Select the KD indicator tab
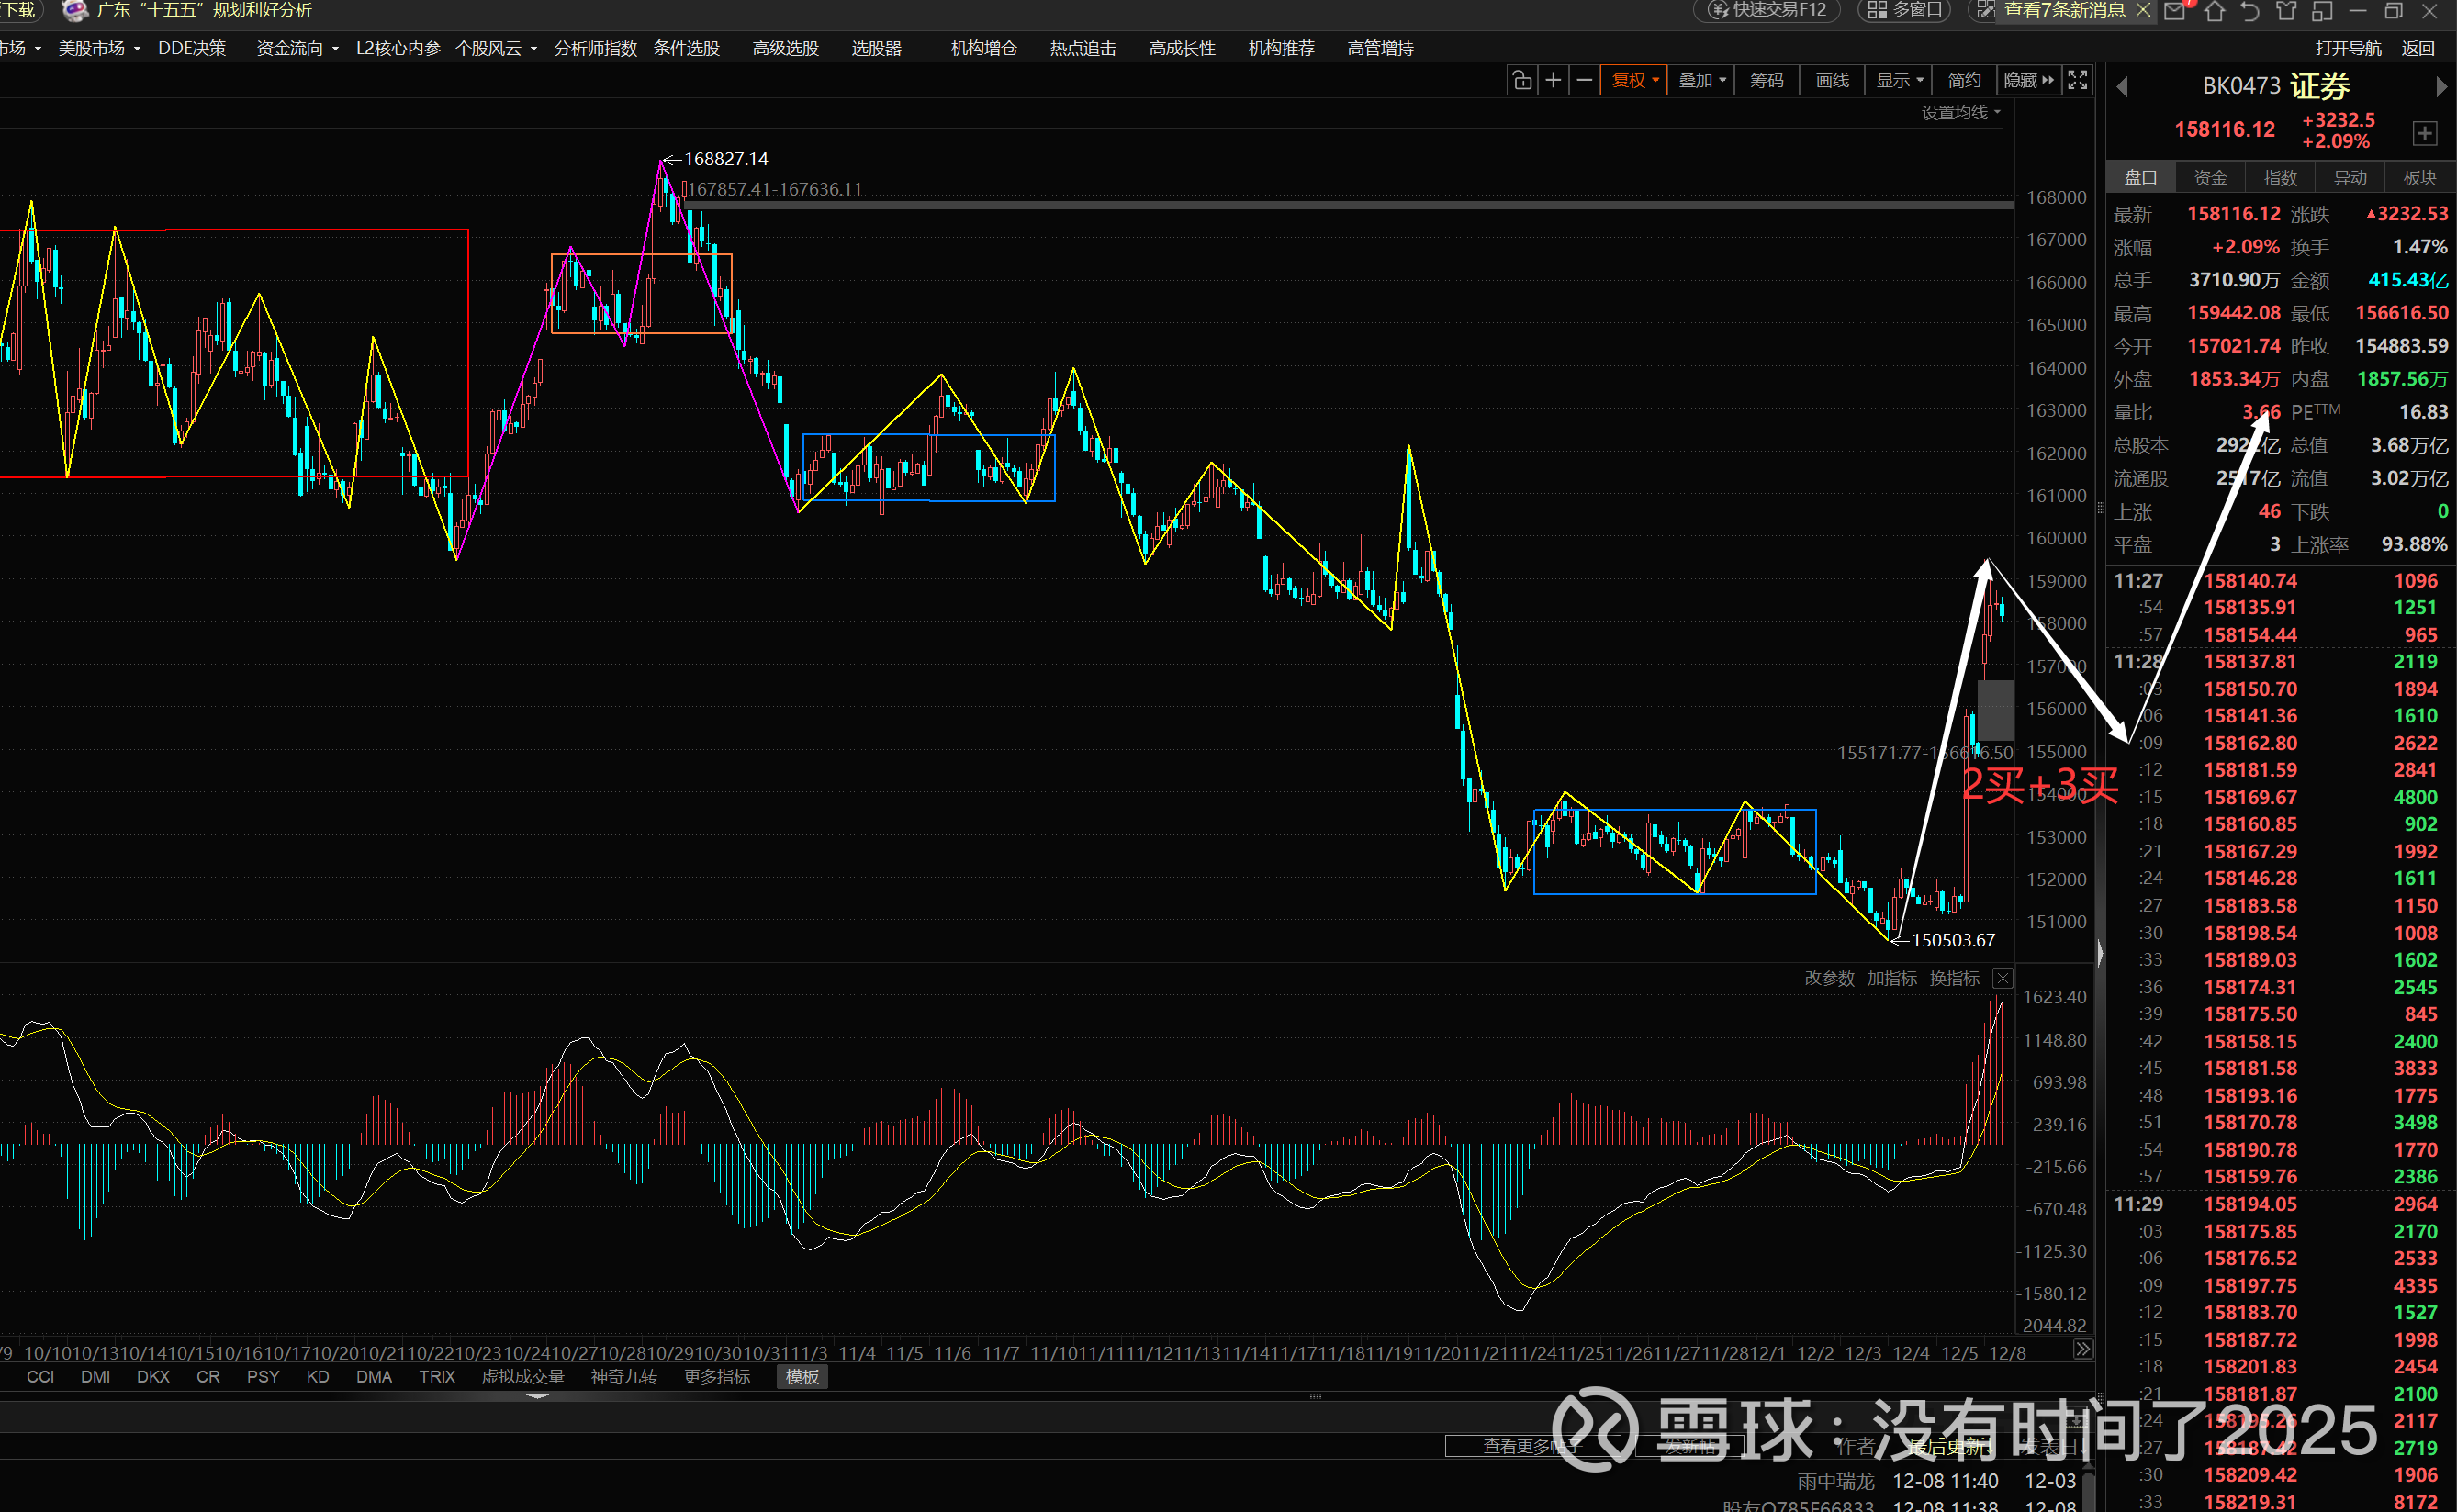Viewport: 2457px width, 1512px height. coord(318,1377)
